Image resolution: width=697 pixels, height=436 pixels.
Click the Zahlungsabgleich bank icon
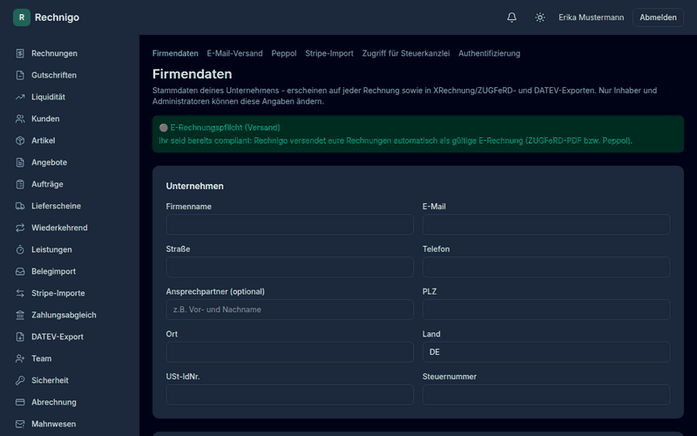pyautogui.click(x=20, y=315)
